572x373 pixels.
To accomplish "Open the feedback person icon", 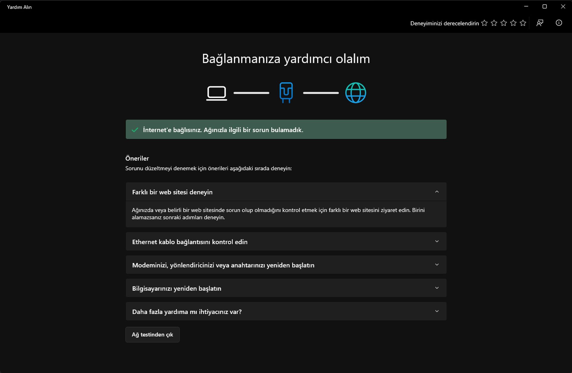I will pos(540,23).
